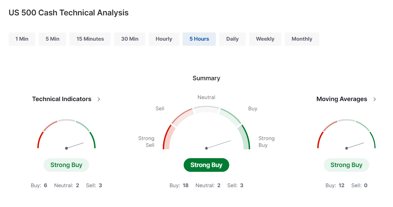The height and width of the screenshot is (207, 393).
Task: Click the Summary Strong Buy badge
Action: click(x=206, y=165)
